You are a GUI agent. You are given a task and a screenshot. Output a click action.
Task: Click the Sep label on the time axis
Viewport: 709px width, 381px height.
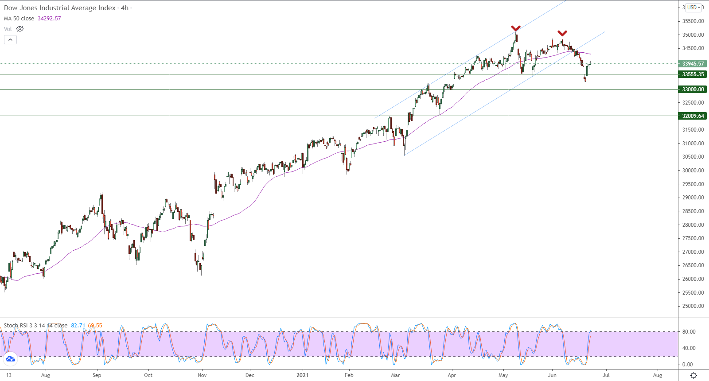pos(97,375)
